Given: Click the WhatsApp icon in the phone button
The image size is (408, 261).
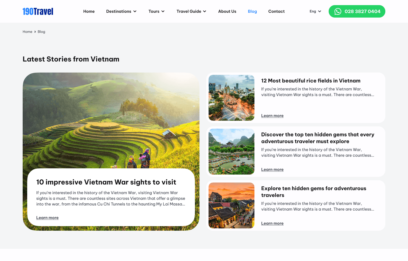Looking at the screenshot, I should click(x=338, y=11).
